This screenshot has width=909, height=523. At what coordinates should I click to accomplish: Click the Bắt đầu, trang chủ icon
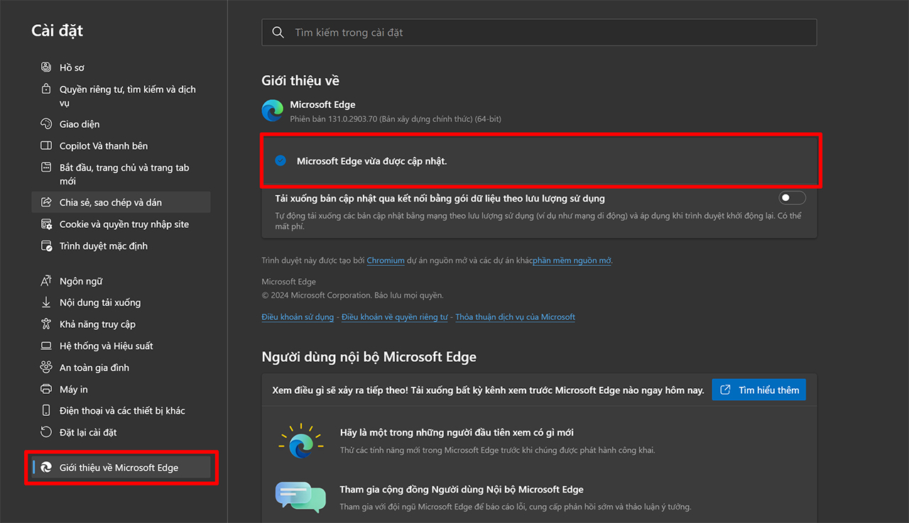click(x=46, y=167)
